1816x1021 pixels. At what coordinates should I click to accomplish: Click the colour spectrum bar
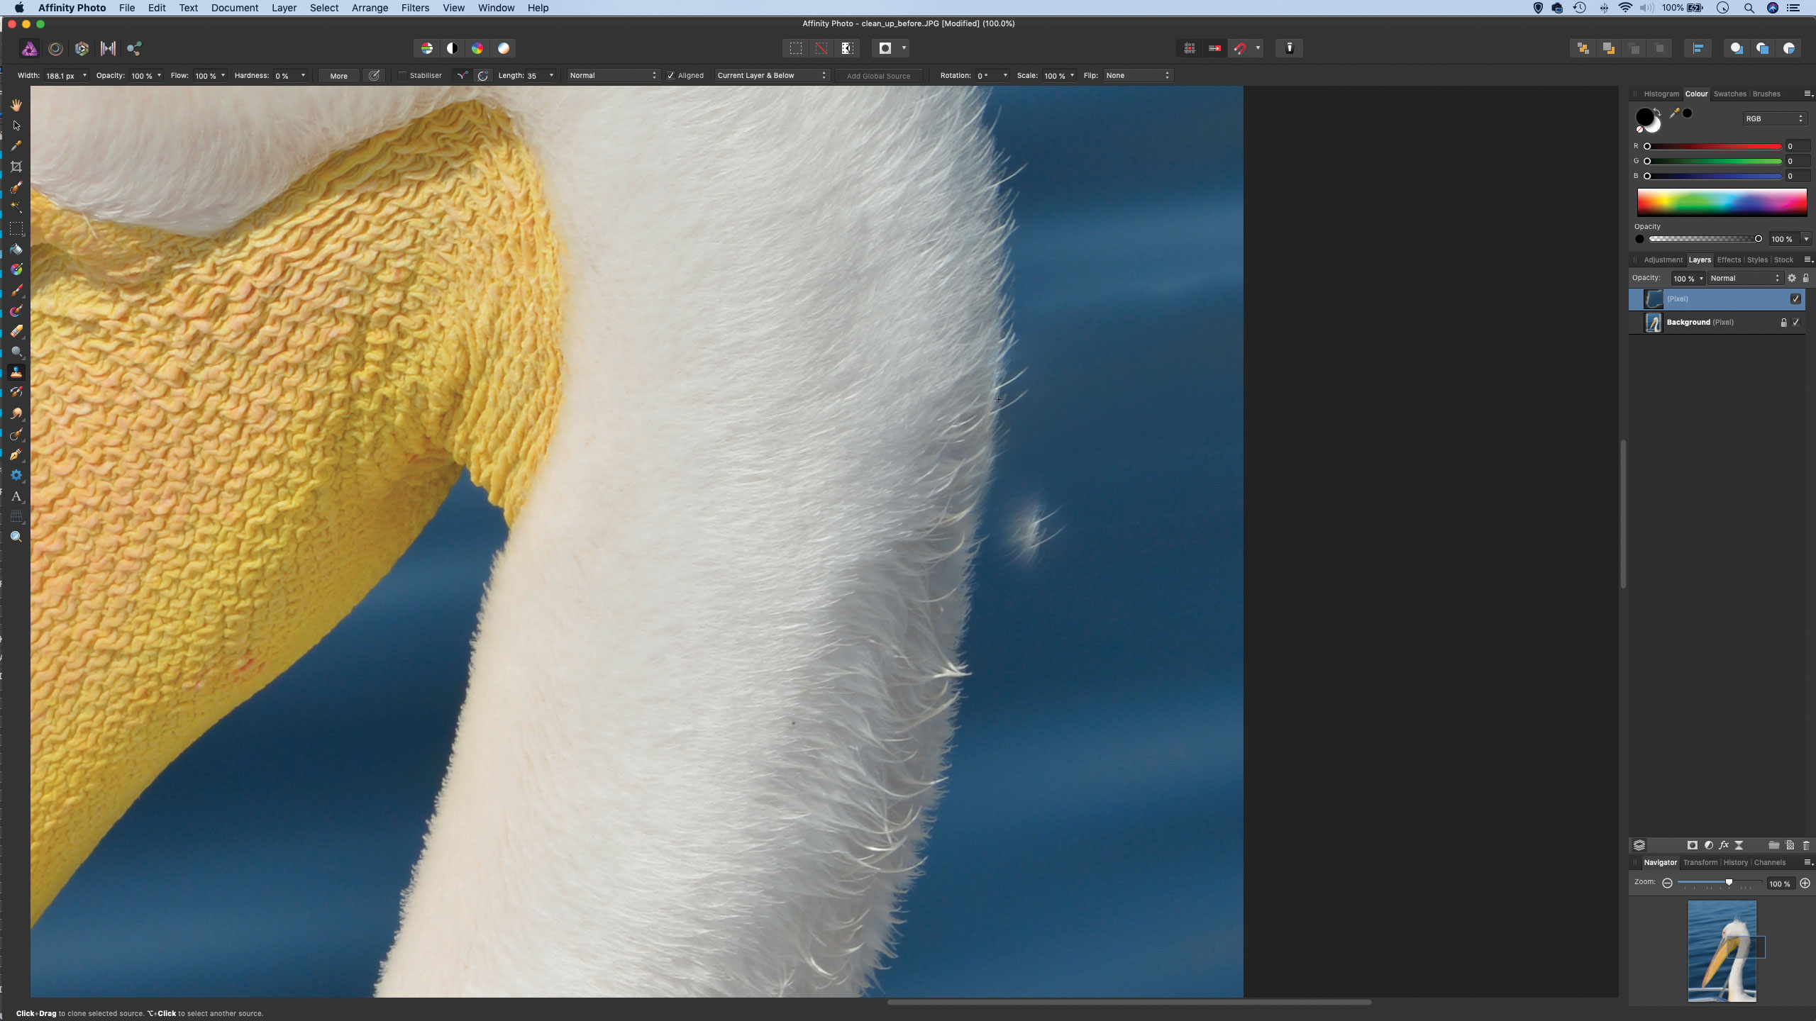click(1722, 202)
